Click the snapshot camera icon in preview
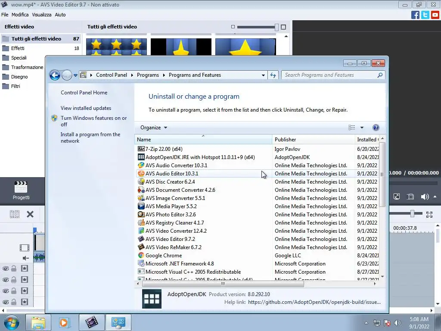441x331 pixels. click(410, 197)
